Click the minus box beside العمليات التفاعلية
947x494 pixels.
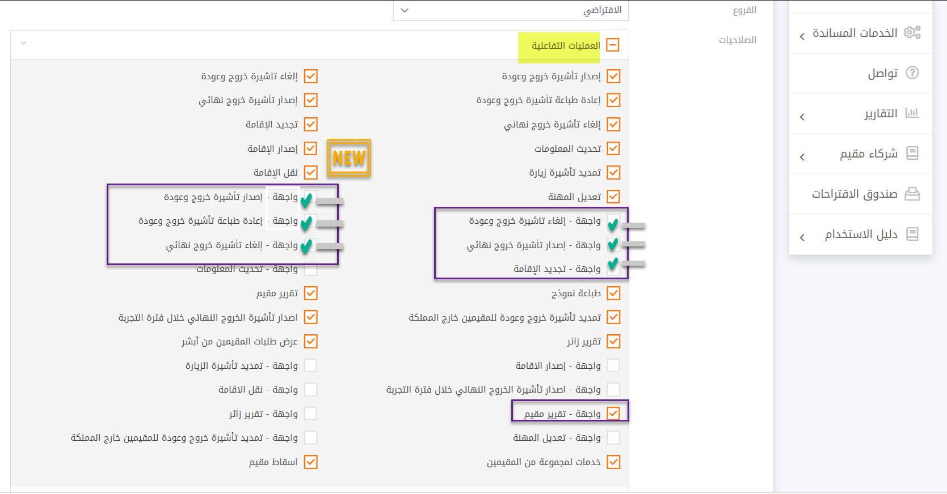click(x=613, y=45)
